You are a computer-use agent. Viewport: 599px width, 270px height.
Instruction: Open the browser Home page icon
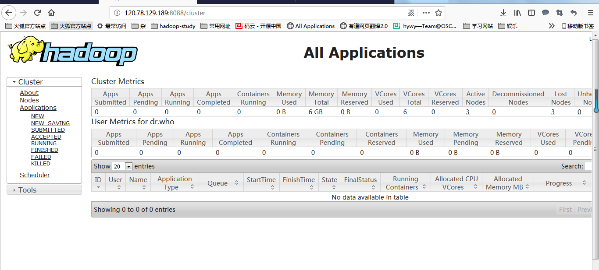pyautogui.click(x=51, y=13)
